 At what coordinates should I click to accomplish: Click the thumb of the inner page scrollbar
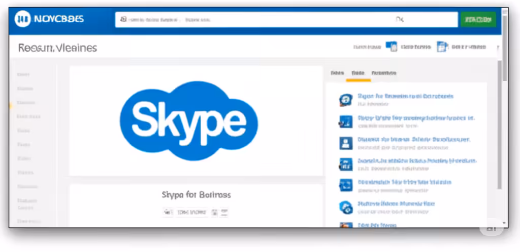(x=499, y=124)
